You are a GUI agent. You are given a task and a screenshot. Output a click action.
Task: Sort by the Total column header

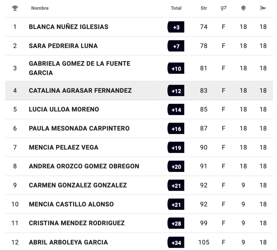[x=176, y=8]
